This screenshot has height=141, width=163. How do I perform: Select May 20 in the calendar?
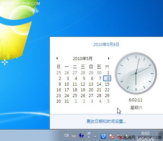(91, 90)
